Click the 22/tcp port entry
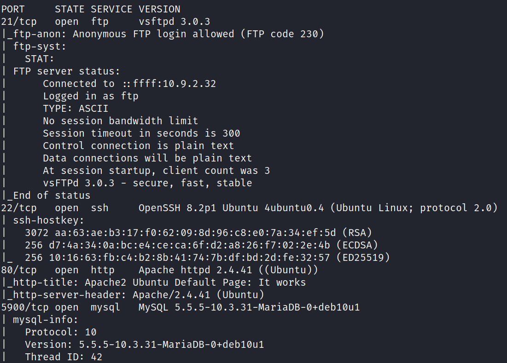This screenshot has height=363, width=507. point(19,207)
